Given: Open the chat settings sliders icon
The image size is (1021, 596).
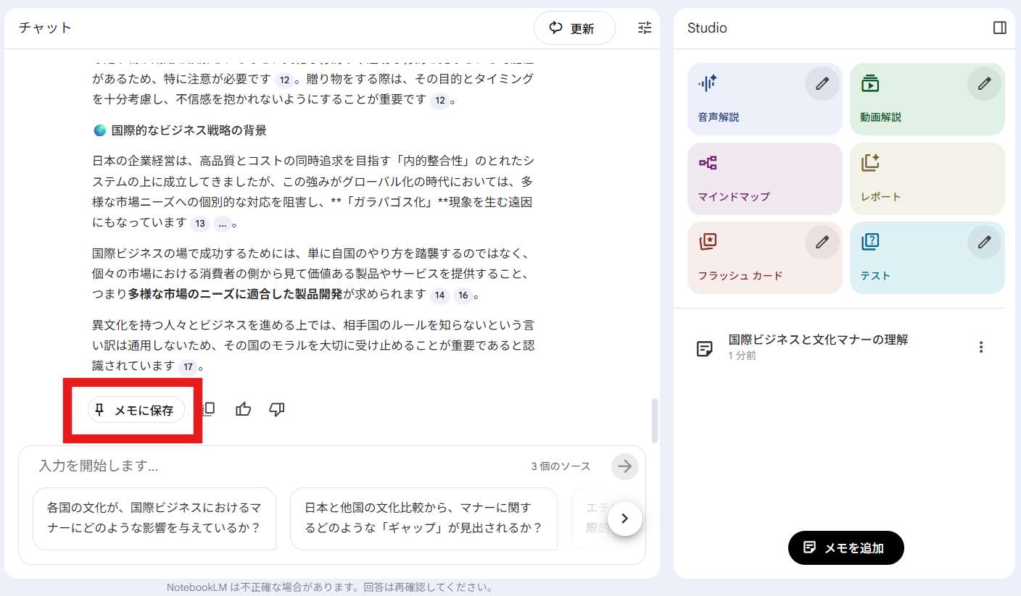Looking at the screenshot, I should tap(644, 28).
